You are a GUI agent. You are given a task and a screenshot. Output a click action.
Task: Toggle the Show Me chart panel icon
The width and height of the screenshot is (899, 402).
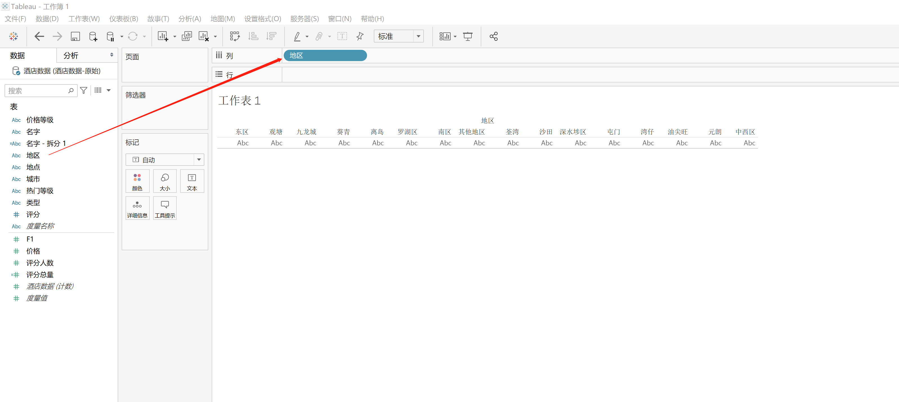point(445,36)
